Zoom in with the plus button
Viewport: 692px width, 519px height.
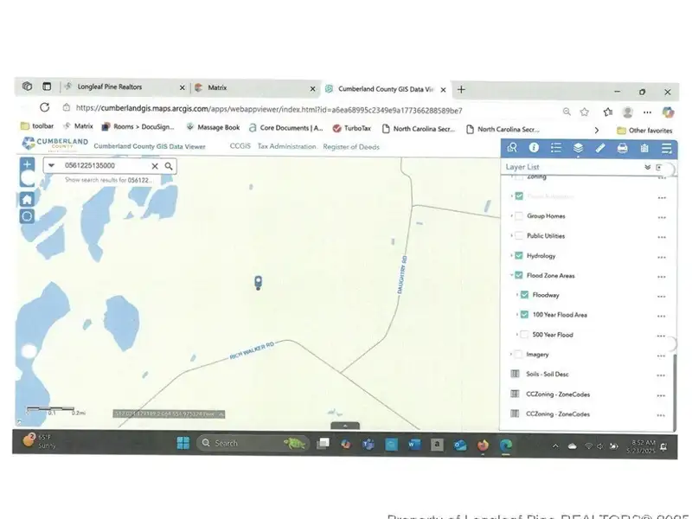[x=27, y=164]
